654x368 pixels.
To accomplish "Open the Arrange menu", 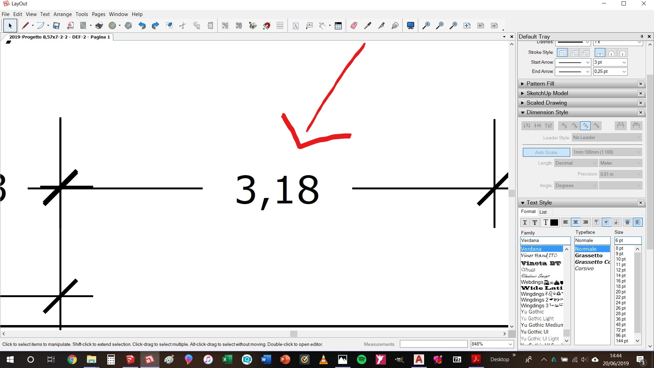I will (62, 14).
